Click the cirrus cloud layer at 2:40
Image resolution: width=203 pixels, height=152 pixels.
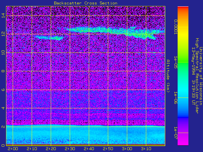tap(89, 30)
